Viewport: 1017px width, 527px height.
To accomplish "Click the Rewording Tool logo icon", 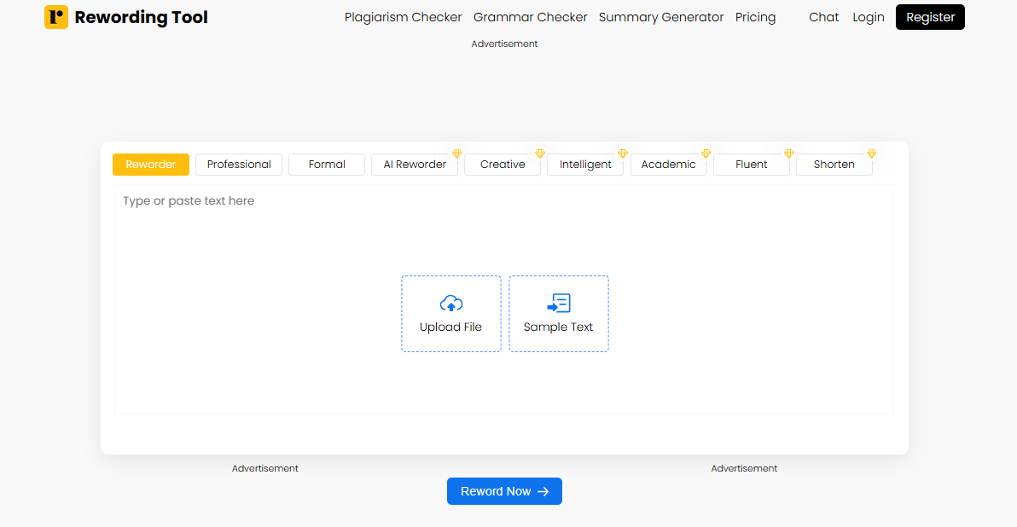I will click(56, 17).
